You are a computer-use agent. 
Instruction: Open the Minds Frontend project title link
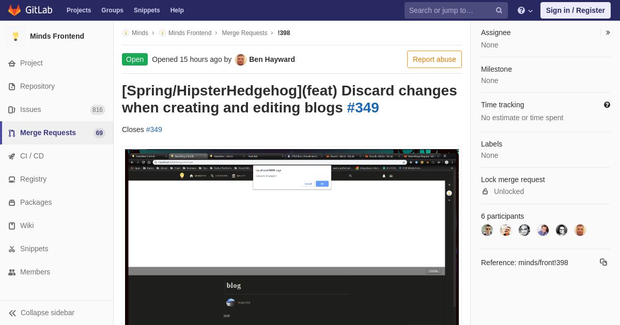57,36
